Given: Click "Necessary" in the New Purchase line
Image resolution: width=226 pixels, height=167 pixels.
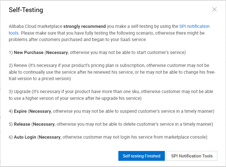Looking at the screenshot, I should 57,53.
